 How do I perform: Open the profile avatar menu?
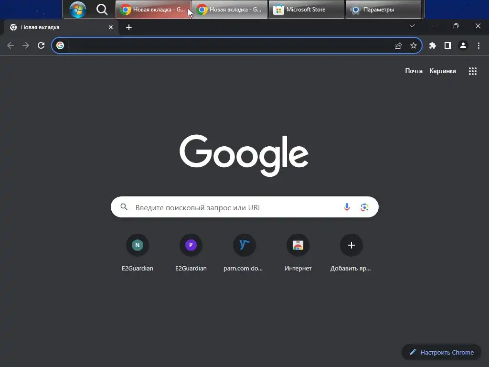pyautogui.click(x=463, y=45)
